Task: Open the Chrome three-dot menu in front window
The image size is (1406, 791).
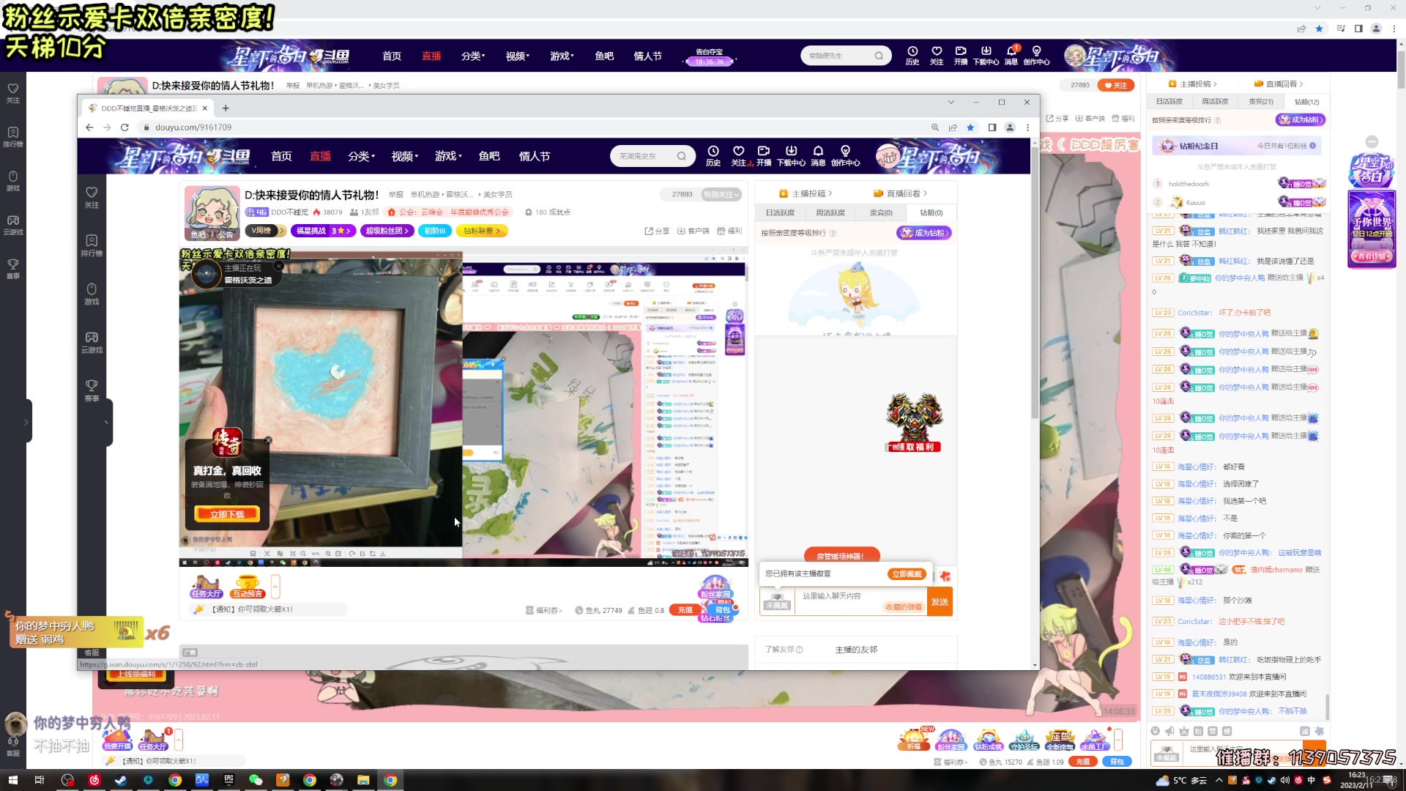Action: point(1028,127)
